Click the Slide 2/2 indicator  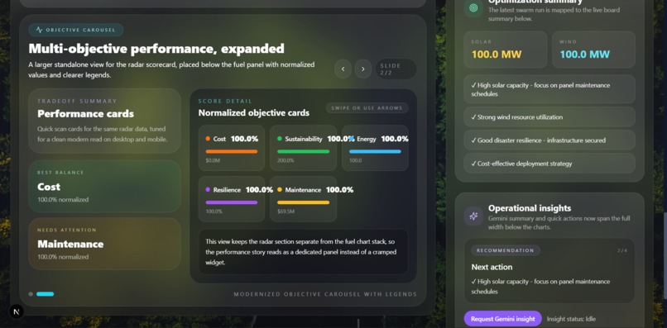pos(396,69)
